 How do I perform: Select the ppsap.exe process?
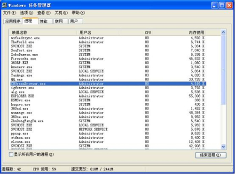pyautogui.click(x=108, y=133)
